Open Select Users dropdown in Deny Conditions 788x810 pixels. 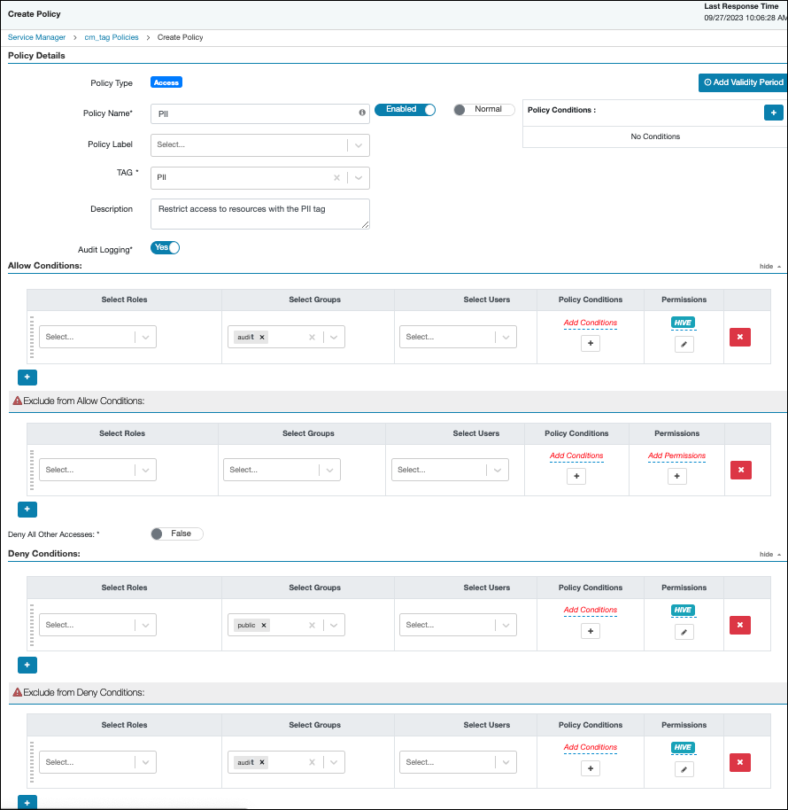458,625
